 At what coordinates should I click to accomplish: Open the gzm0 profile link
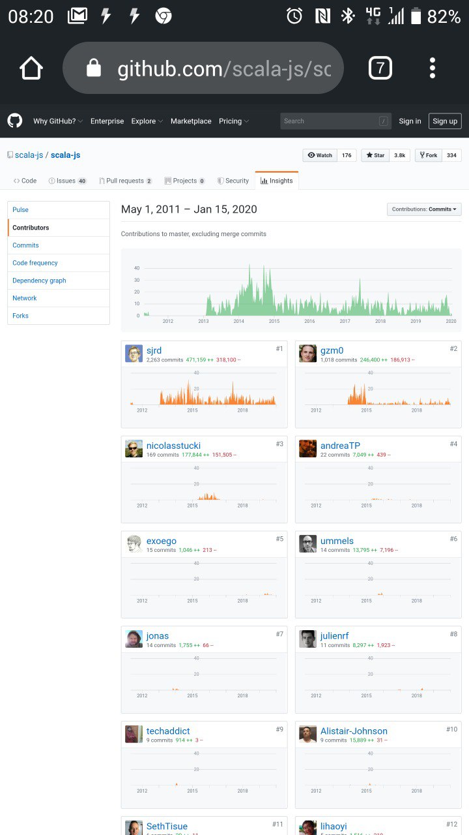(332, 351)
